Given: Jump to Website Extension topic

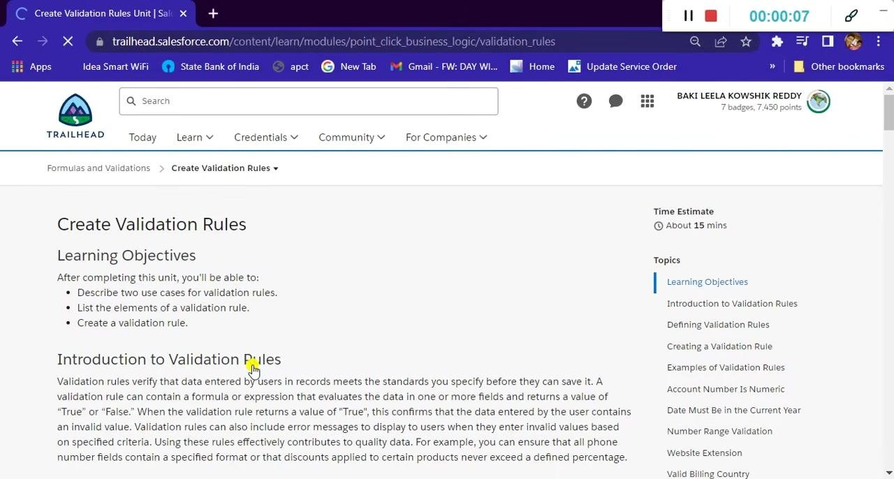Looking at the screenshot, I should [704, 453].
